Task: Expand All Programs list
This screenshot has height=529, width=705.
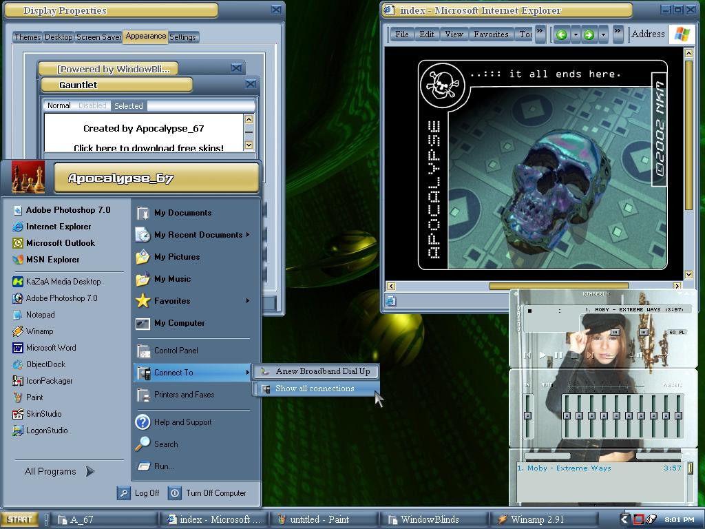Action: click(x=59, y=471)
